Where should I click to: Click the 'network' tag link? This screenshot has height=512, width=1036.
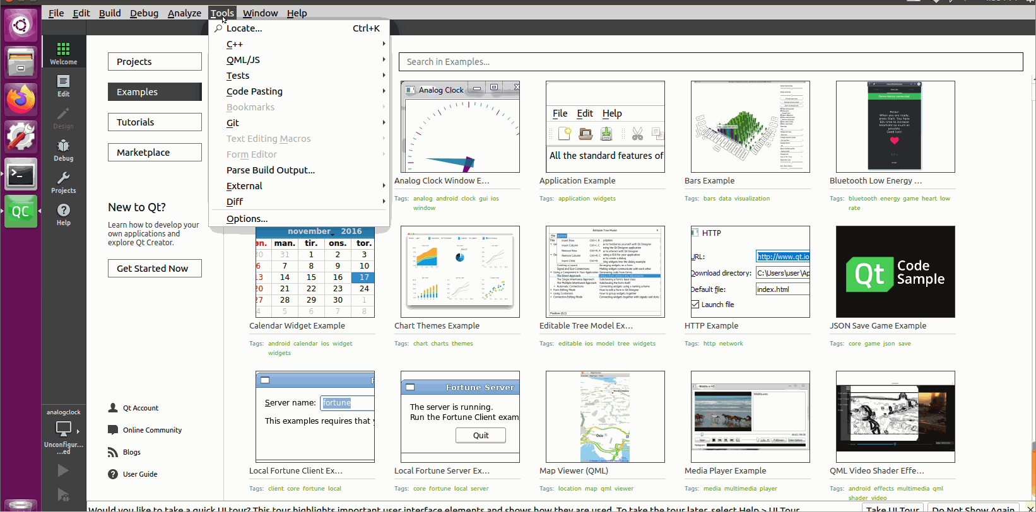pos(731,344)
